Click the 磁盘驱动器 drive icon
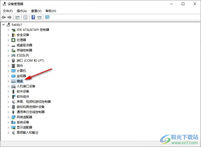The height and width of the screenshot is (147, 201). pos(13,45)
